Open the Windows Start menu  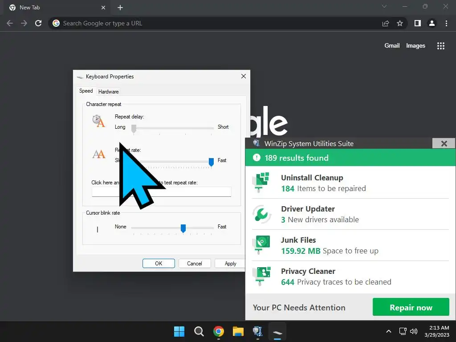click(179, 331)
